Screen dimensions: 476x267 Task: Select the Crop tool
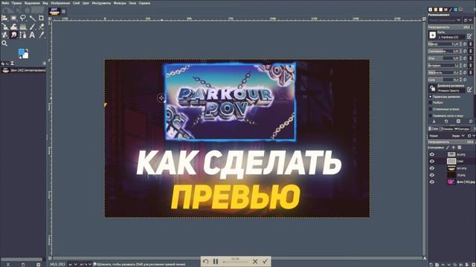(42, 18)
